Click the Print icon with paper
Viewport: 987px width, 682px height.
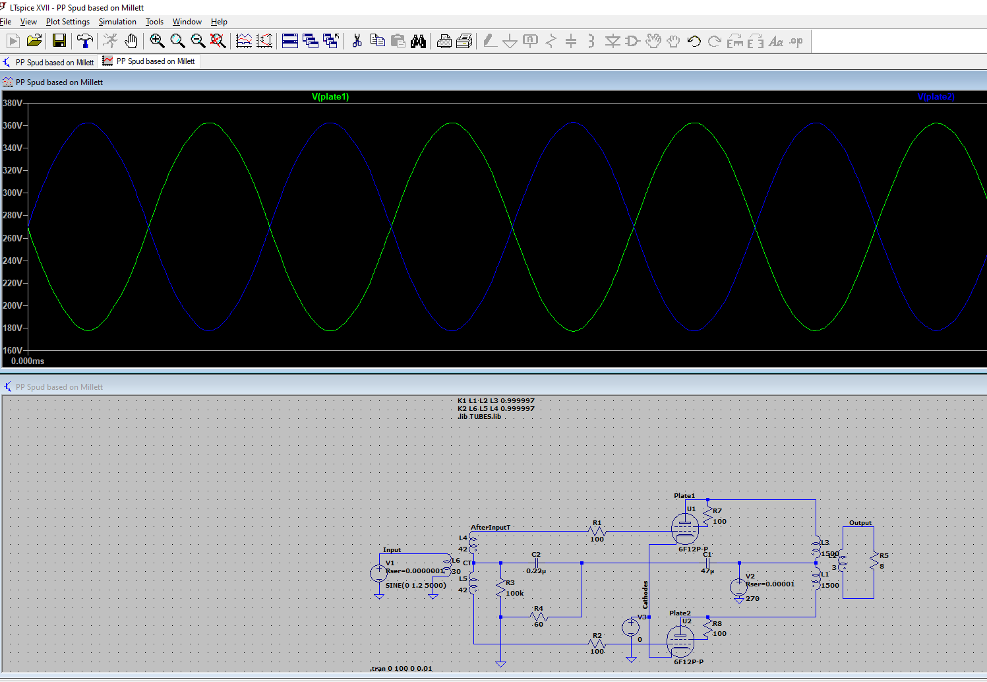(464, 41)
